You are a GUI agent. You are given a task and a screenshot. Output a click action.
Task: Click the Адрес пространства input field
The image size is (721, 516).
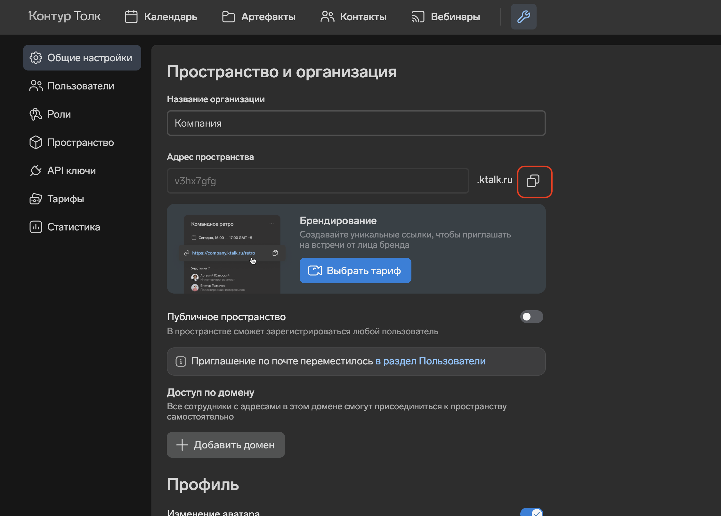(318, 181)
